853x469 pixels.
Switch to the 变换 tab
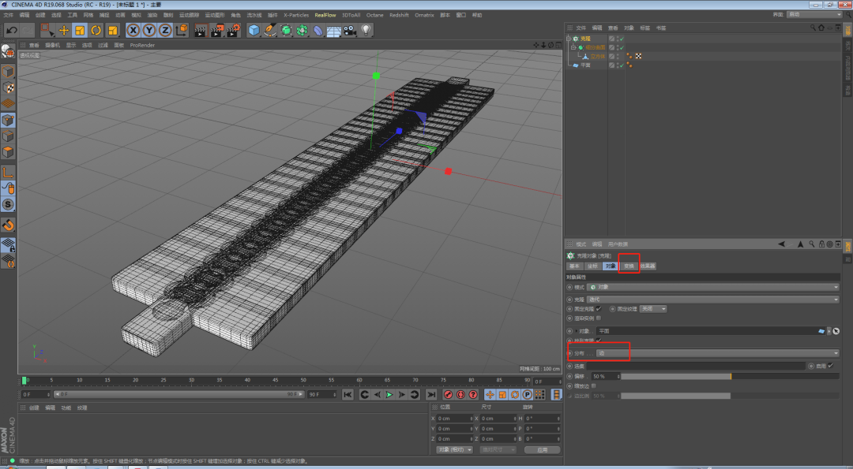click(x=629, y=266)
